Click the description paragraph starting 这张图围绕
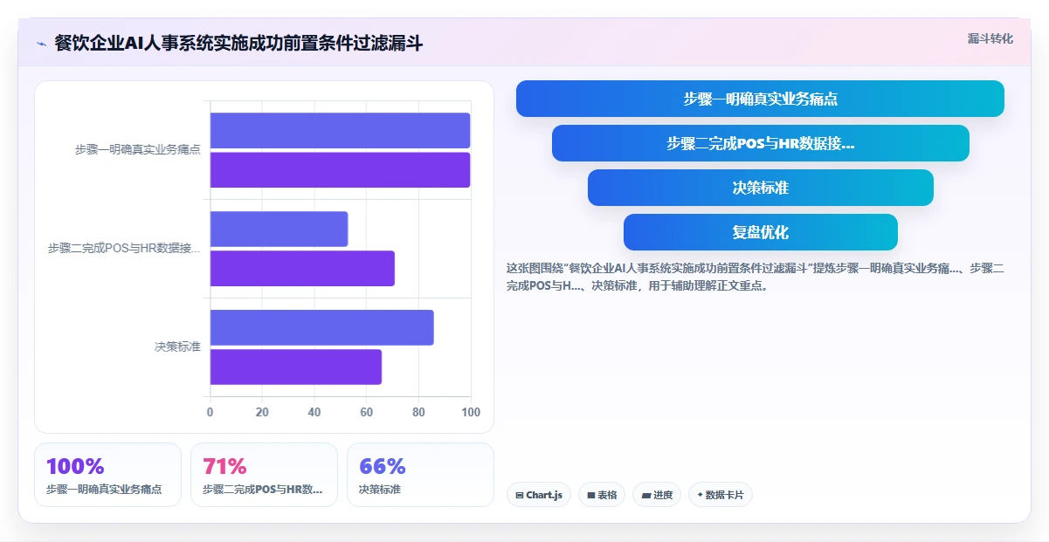Screen dimensions: 1049x542 [756, 277]
